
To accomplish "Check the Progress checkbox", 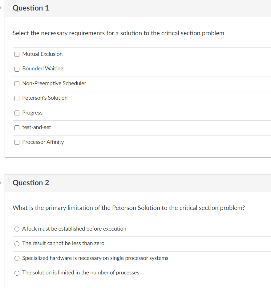I will click(17, 113).
